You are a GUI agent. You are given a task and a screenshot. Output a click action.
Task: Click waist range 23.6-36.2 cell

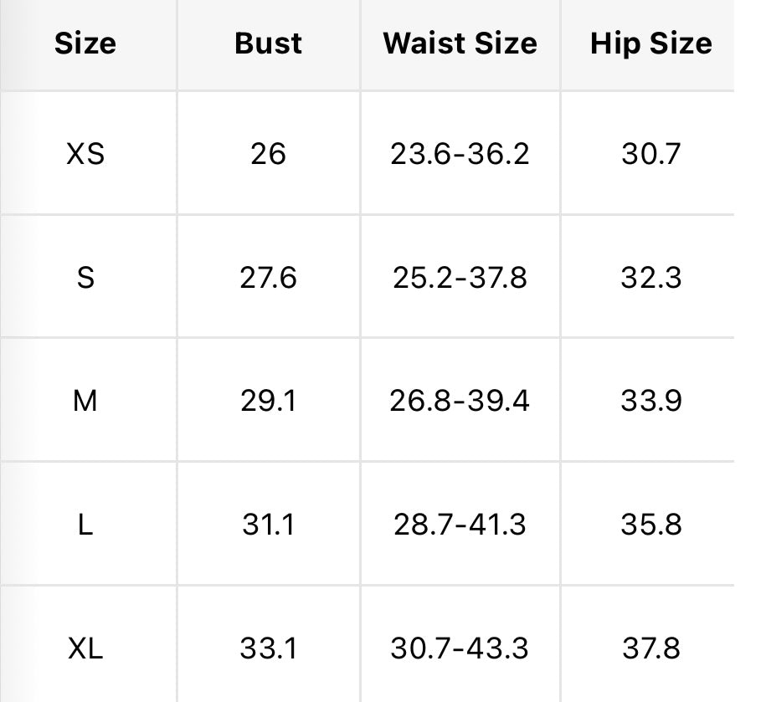460,154
